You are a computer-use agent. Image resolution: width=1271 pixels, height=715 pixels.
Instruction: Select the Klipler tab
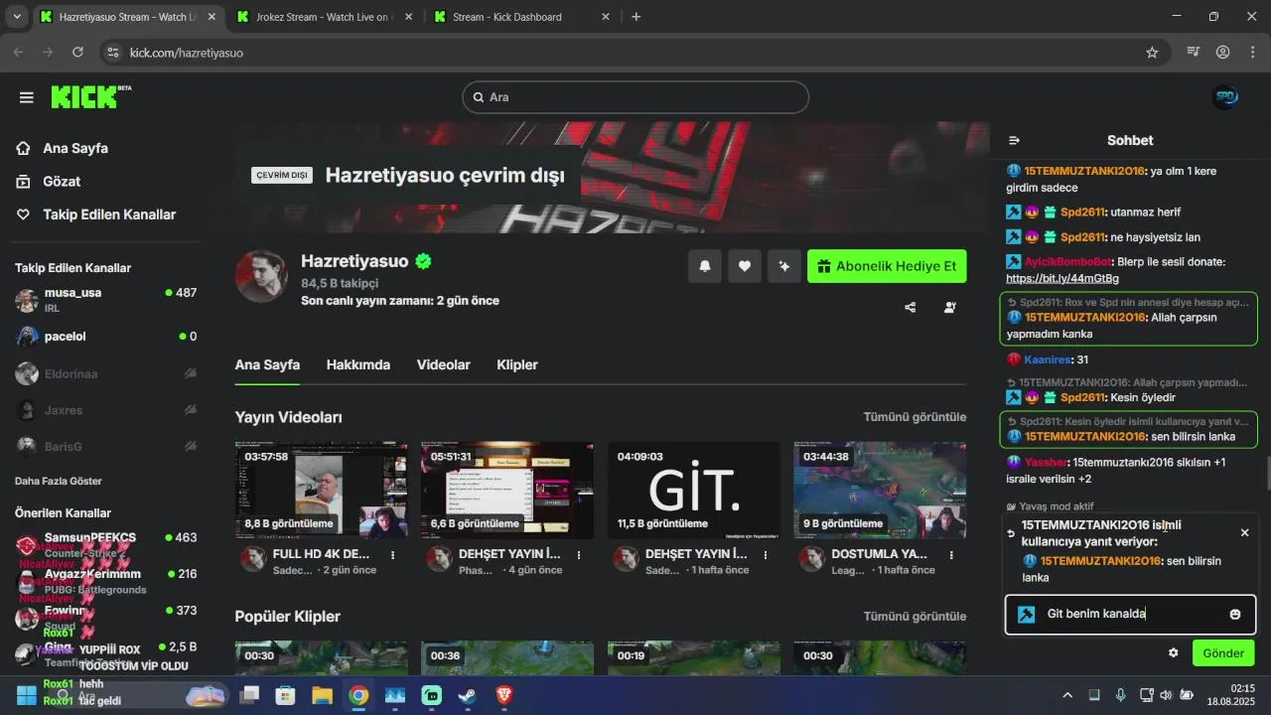[517, 364]
